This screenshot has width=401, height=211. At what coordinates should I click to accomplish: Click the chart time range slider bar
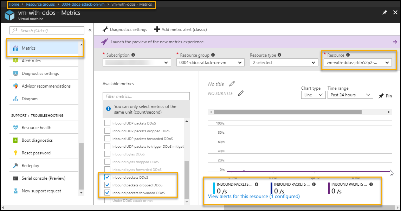(x=288, y=112)
